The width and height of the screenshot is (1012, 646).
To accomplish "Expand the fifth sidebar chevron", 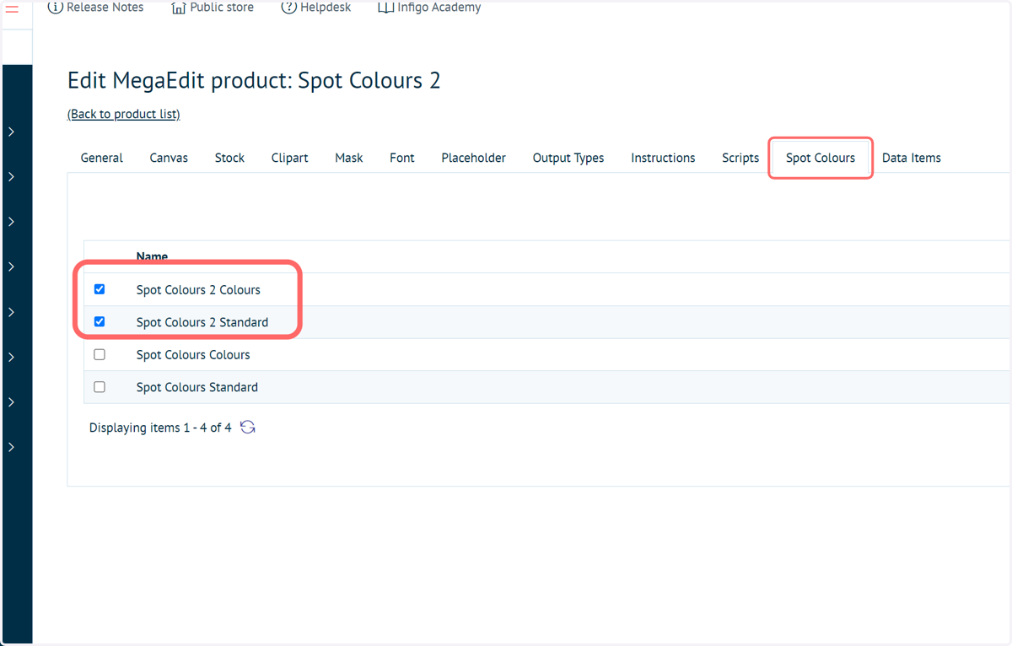I will click(x=11, y=312).
